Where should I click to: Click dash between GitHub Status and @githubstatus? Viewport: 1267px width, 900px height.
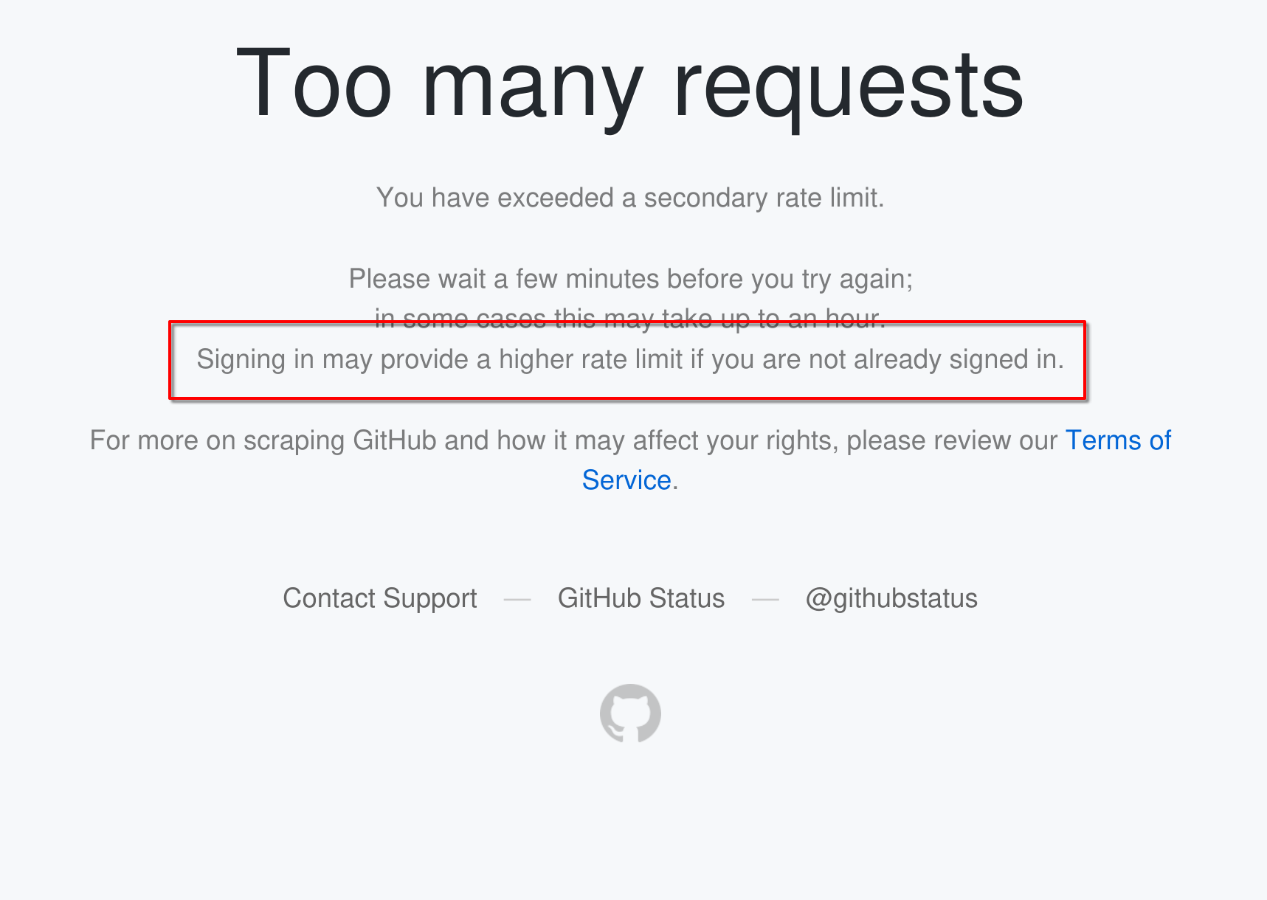765,599
